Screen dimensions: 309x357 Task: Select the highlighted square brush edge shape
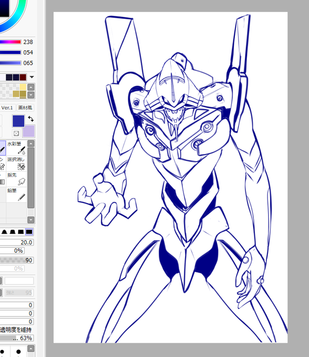click(29, 232)
